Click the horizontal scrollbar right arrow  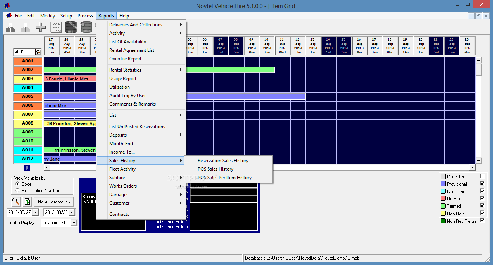click(x=472, y=168)
